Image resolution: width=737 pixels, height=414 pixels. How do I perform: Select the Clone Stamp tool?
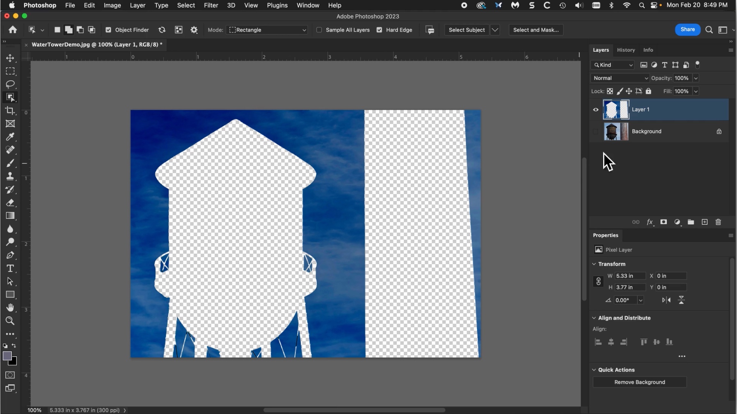(x=10, y=176)
